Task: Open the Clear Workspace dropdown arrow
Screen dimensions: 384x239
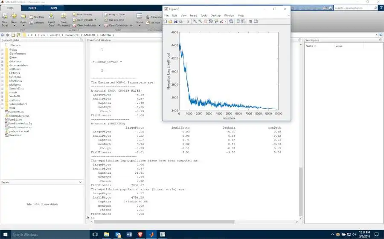Action: [99, 26]
